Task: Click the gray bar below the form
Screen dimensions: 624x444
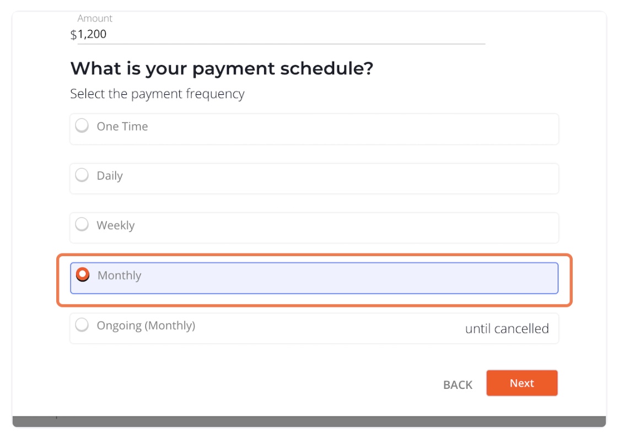Action: coord(309,421)
